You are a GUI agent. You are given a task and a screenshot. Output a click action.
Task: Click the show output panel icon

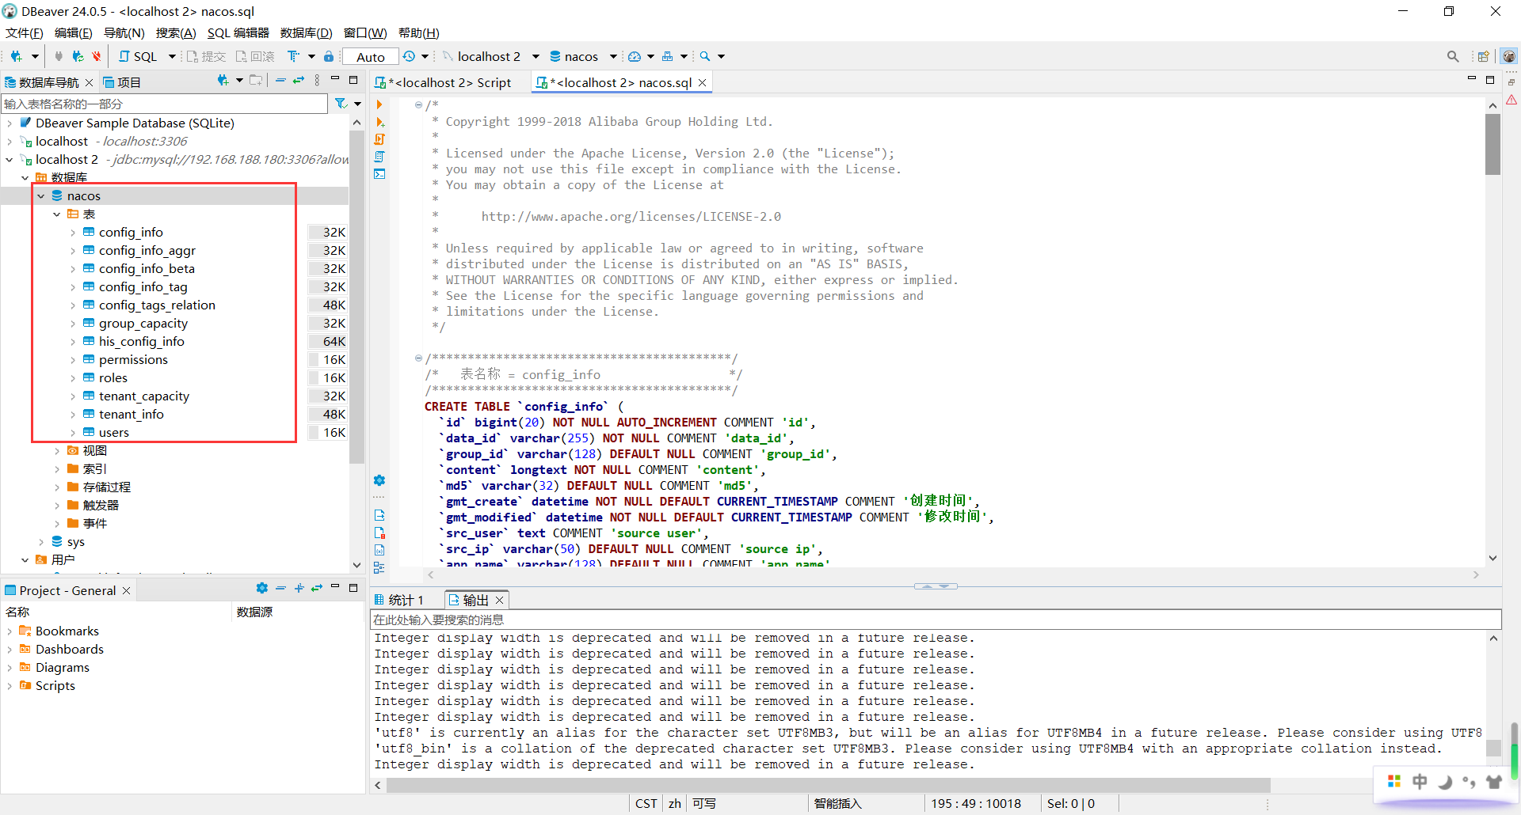[379, 515]
